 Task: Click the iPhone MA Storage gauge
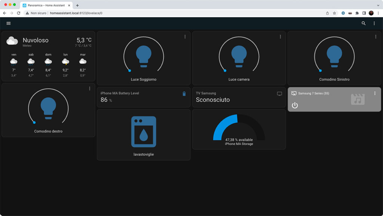(239, 128)
